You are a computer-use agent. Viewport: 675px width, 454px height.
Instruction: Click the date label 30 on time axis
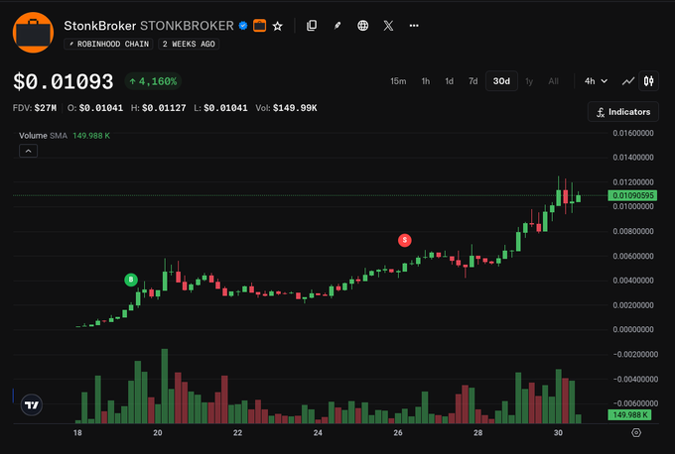coord(558,433)
